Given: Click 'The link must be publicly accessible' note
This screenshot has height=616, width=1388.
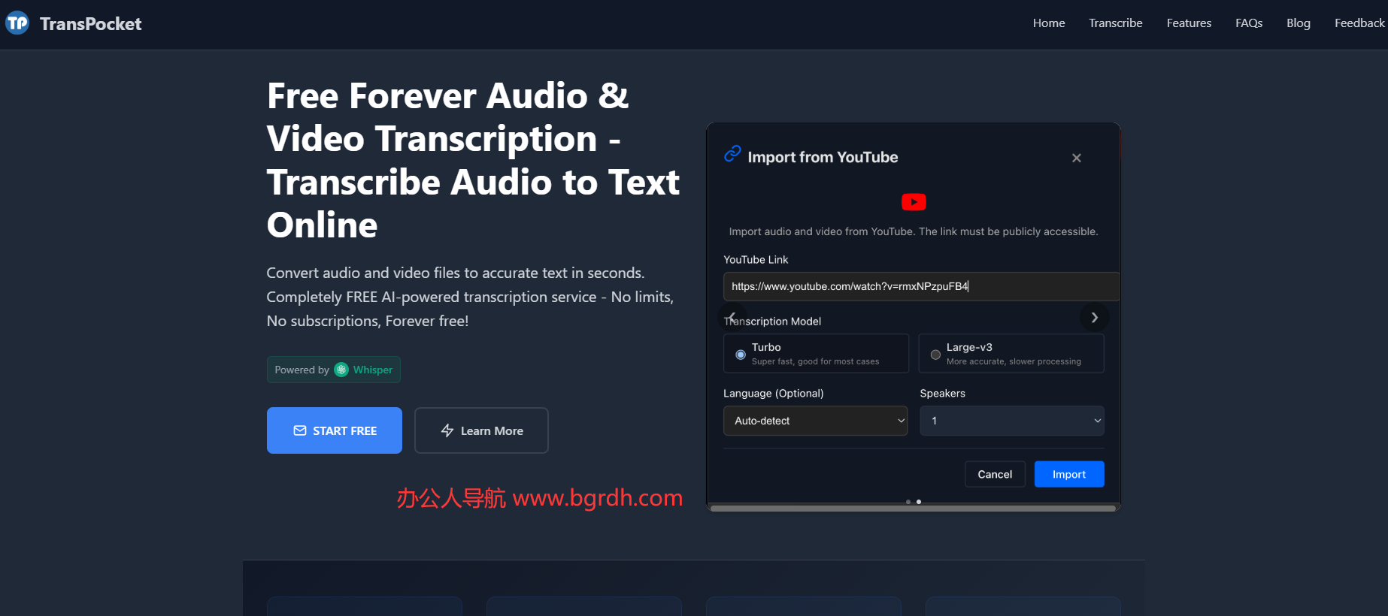Looking at the screenshot, I should (1008, 231).
